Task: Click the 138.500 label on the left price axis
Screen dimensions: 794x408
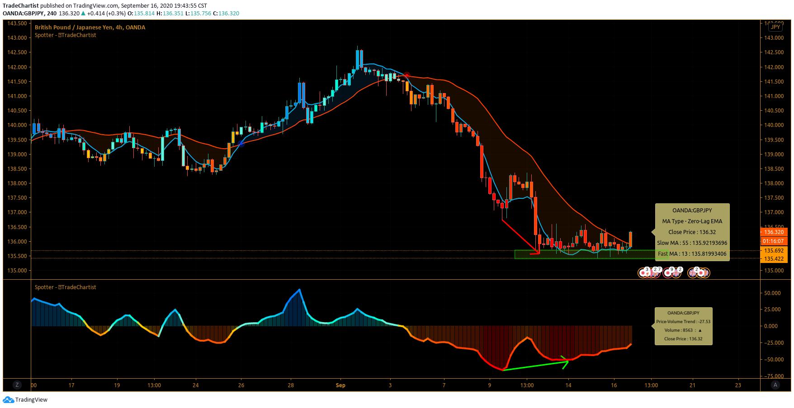Action: (17, 169)
